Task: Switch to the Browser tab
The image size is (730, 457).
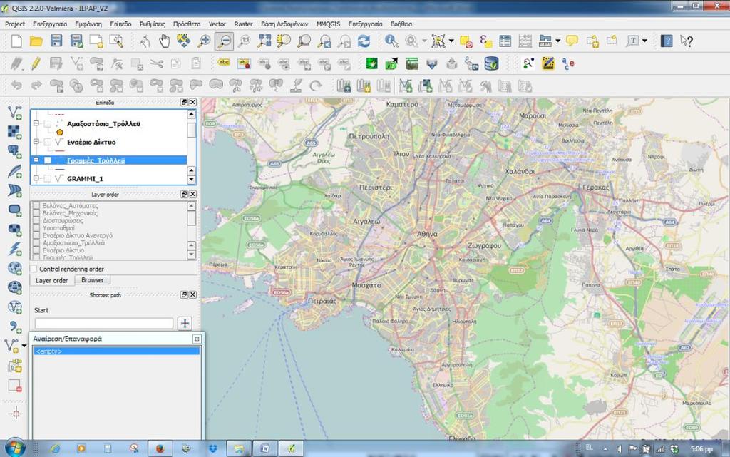Action: 92,280
